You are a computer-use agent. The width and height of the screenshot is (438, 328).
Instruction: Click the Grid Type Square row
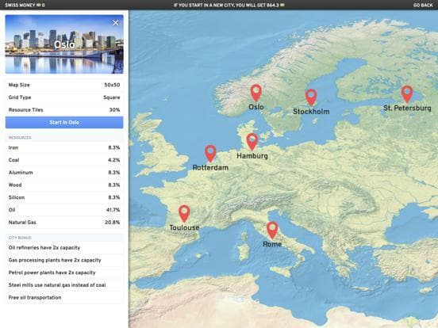(64, 97)
